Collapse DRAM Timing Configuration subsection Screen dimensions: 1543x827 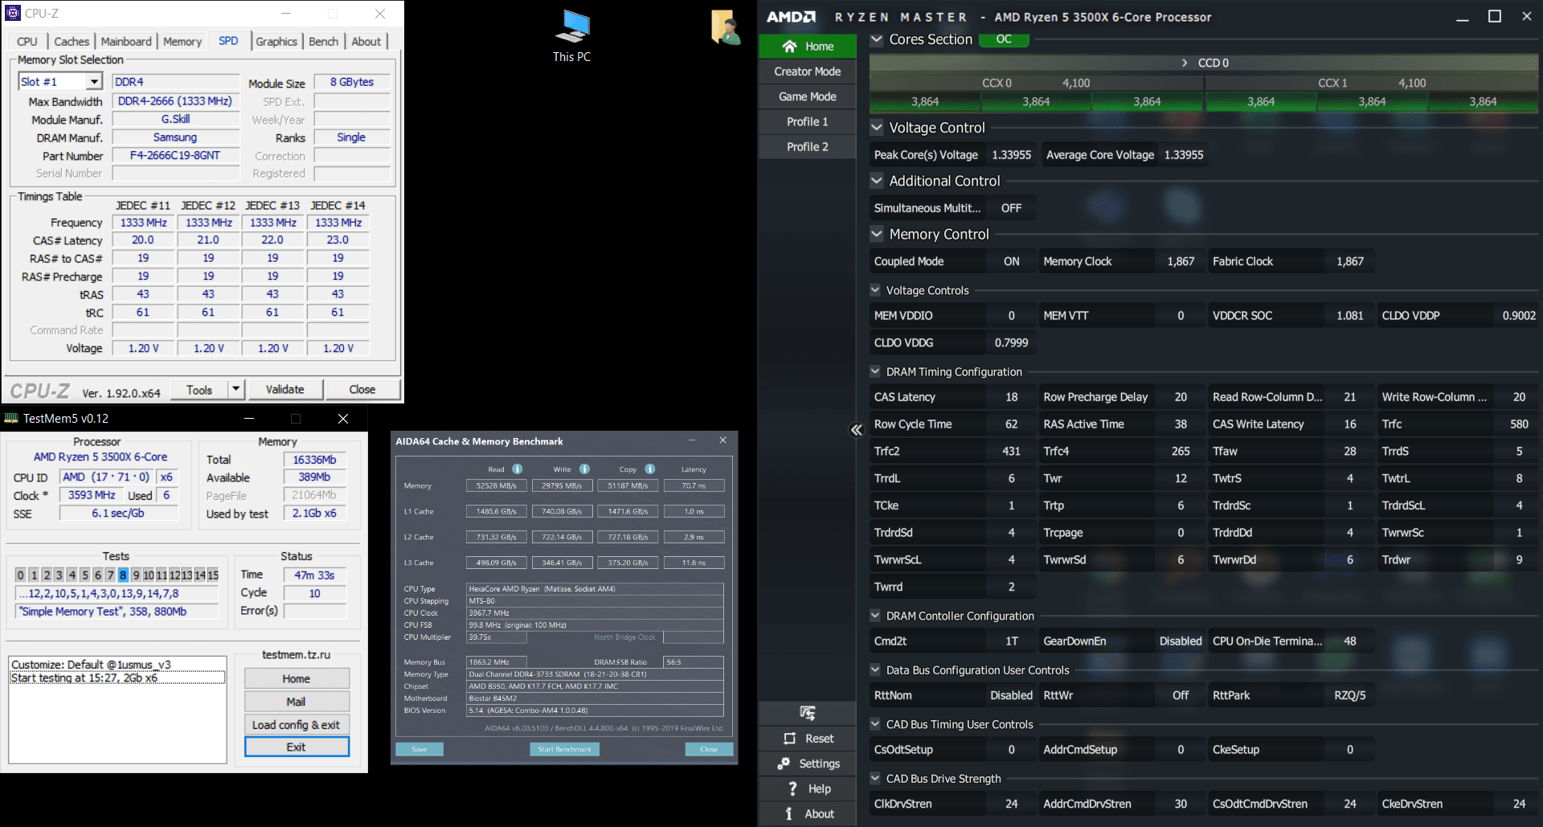click(875, 371)
